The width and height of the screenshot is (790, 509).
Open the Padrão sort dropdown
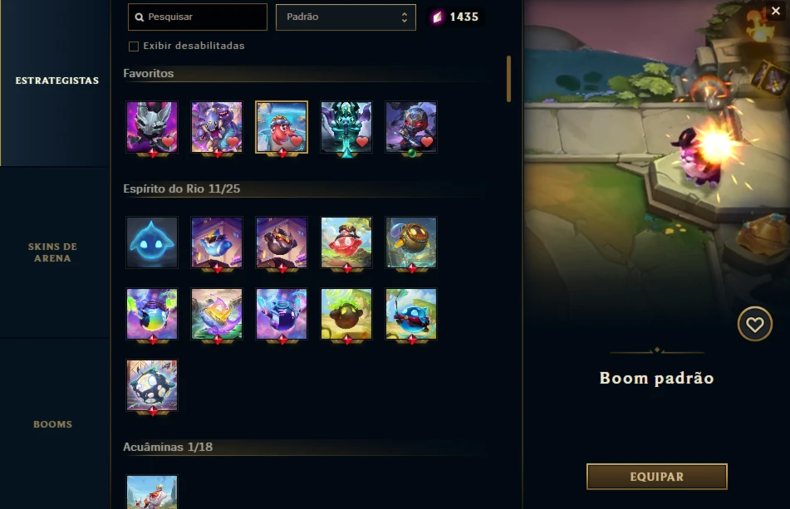[x=346, y=17]
